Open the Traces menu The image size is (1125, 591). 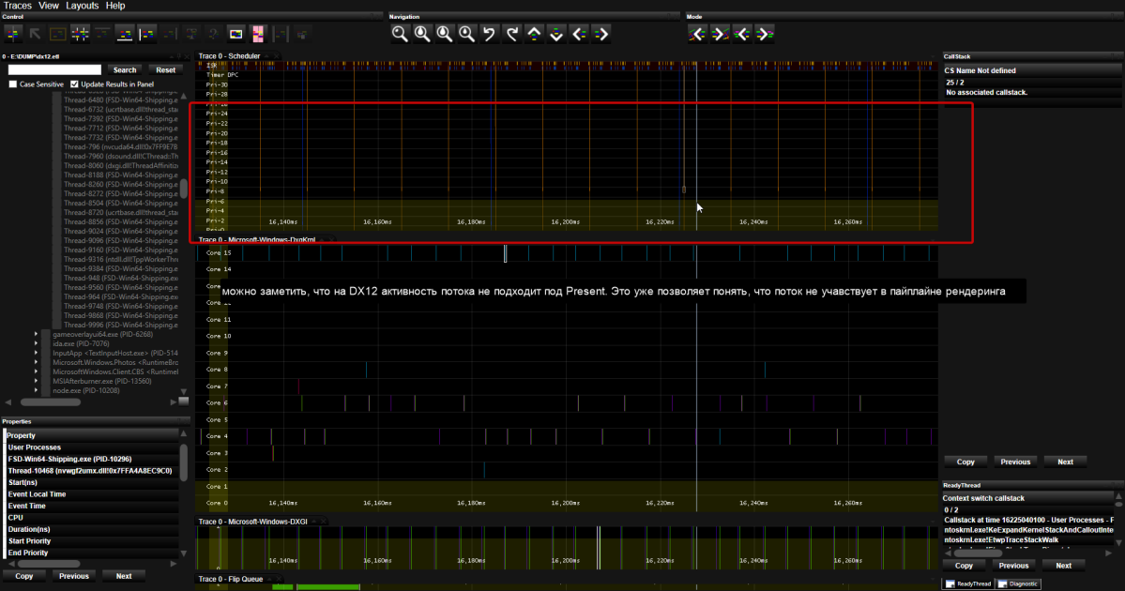click(x=17, y=5)
